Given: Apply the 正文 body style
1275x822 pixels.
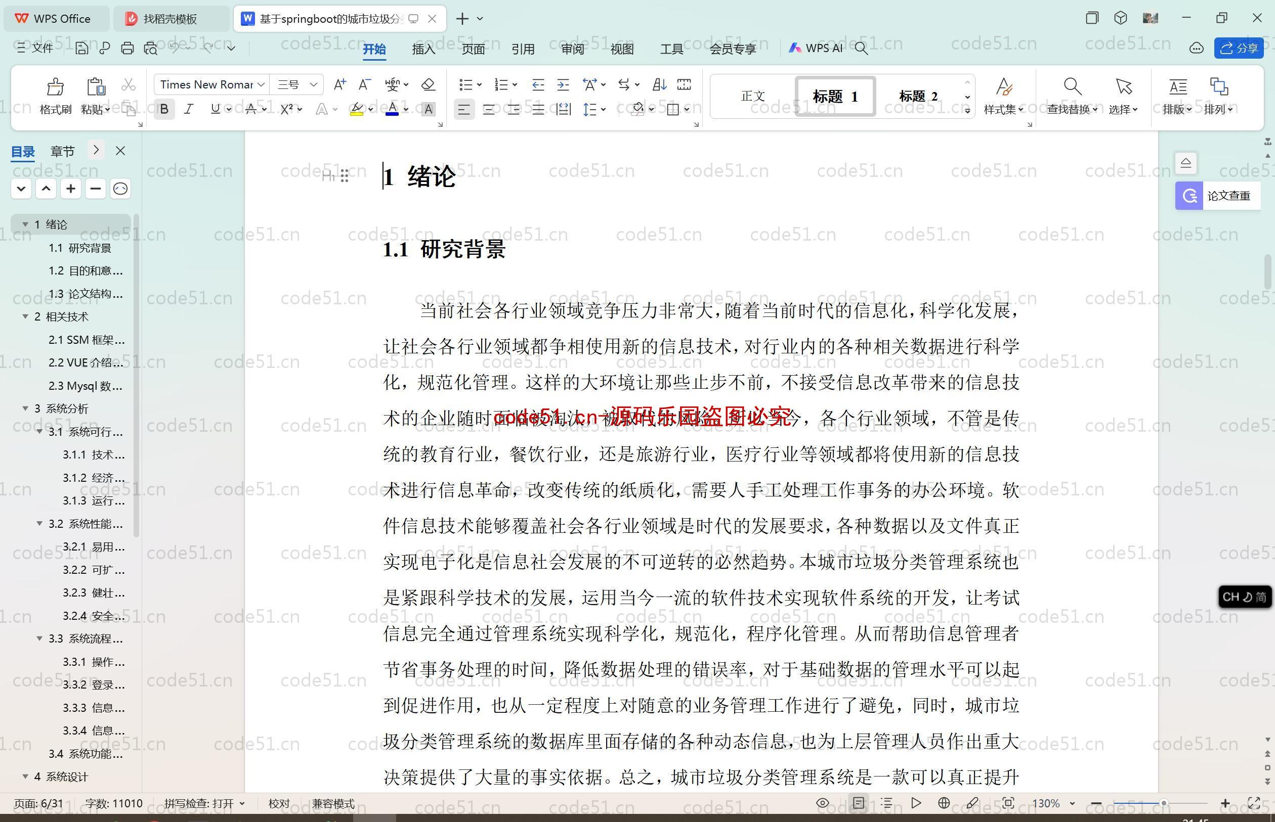Looking at the screenshot, I should pyautogui.click(x=753, y=96).
